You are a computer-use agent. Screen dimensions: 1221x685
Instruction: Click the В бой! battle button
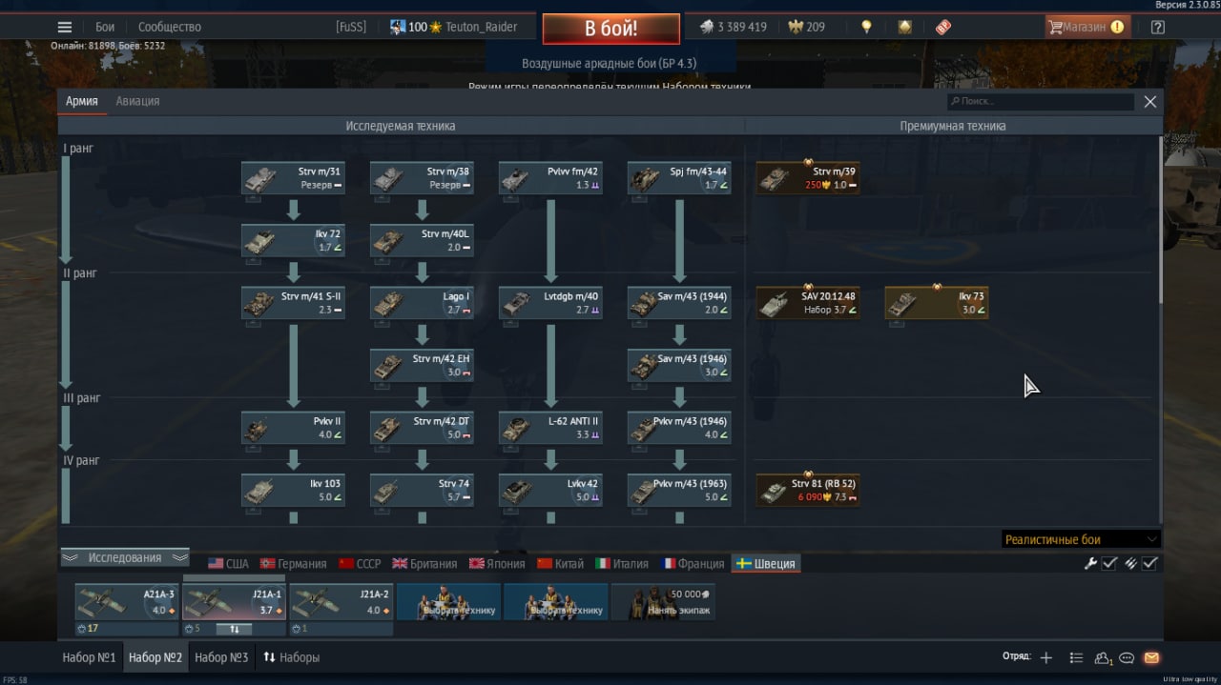coord(611,28)
